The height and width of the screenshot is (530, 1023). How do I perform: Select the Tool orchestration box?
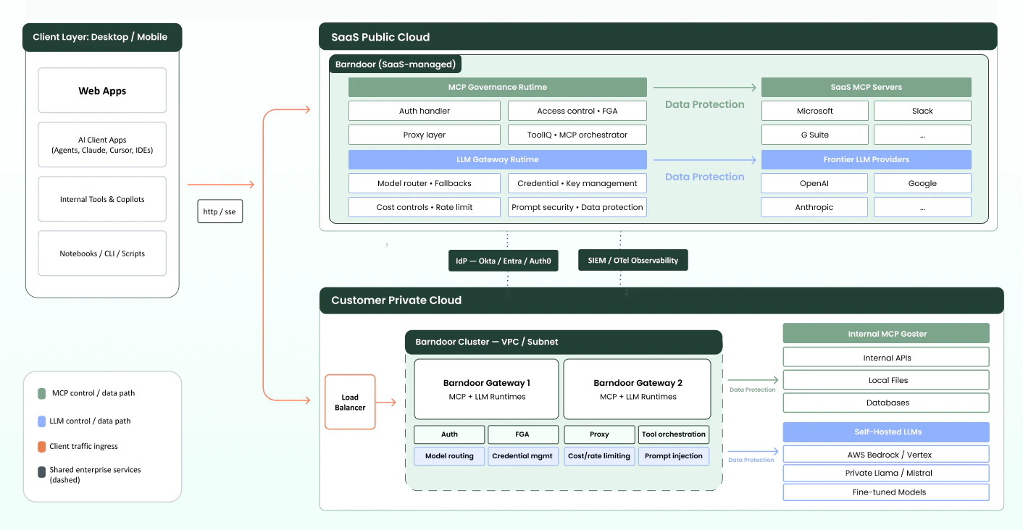pos(674,434)
